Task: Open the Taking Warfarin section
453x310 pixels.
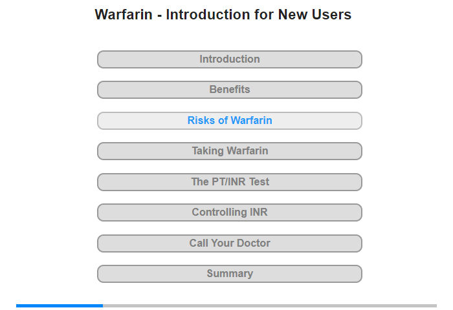Action: pyautogui.click(x=230, y=151)
